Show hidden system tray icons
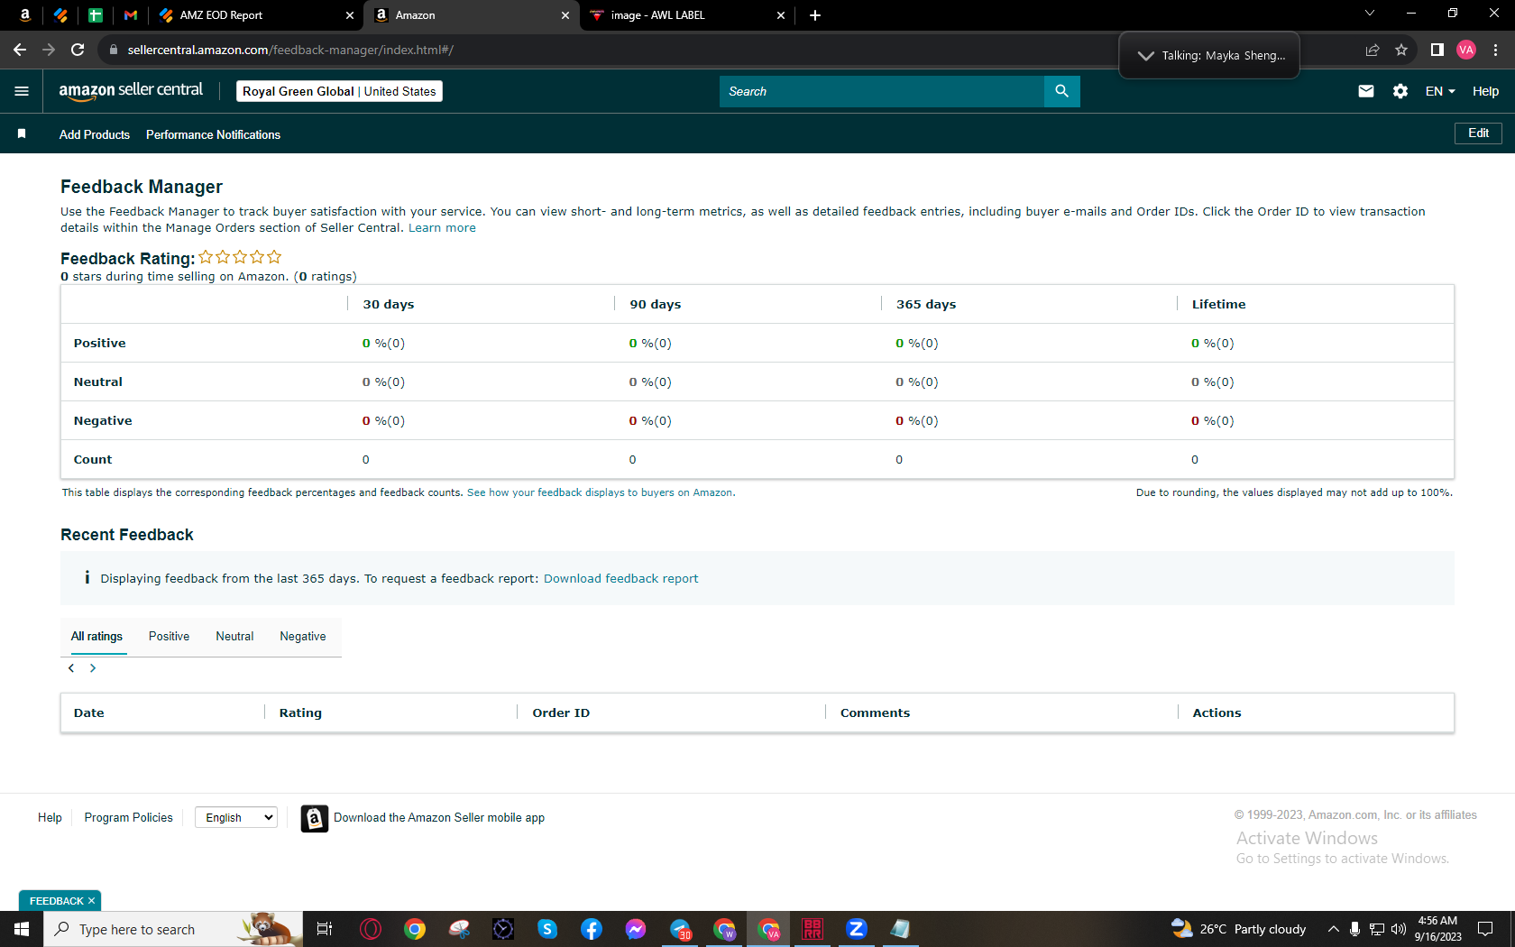 coord(1333,929)
